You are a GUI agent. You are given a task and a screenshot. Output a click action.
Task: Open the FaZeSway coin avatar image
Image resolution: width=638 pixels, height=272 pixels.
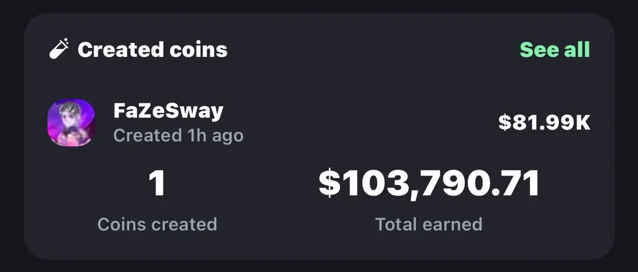tap(71, 123)
